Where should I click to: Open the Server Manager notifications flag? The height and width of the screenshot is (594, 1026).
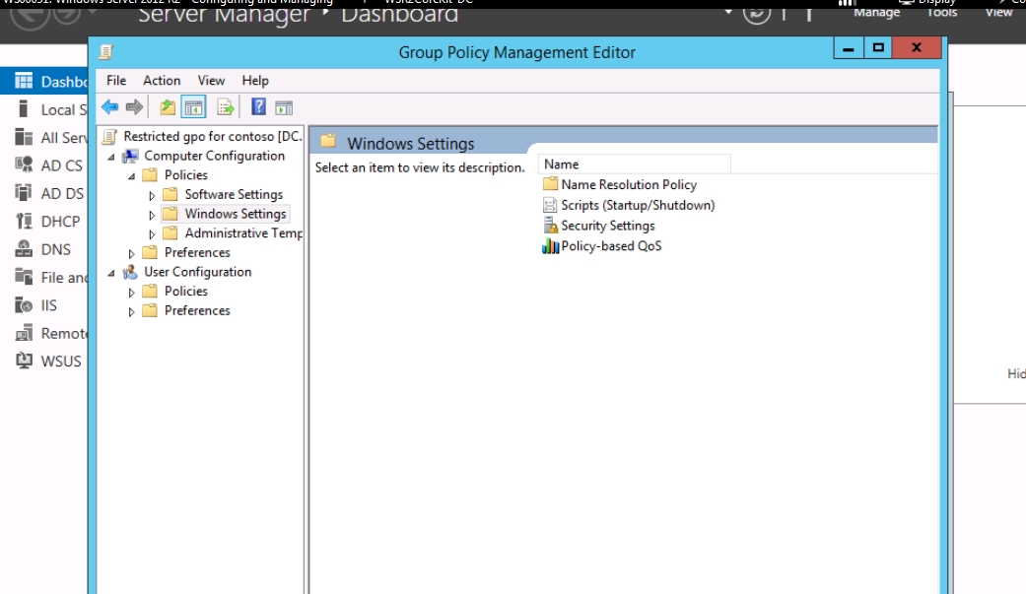809,13
